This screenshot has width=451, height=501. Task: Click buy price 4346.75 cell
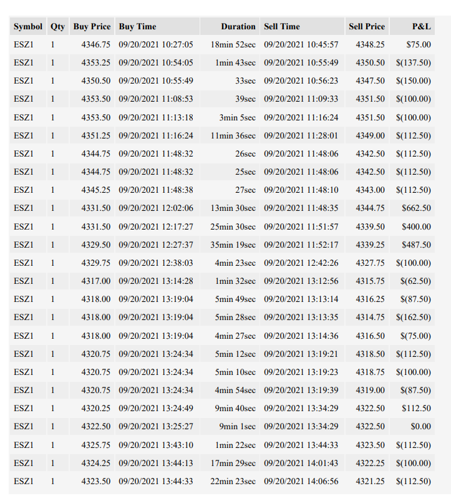[x=92, y=44]
